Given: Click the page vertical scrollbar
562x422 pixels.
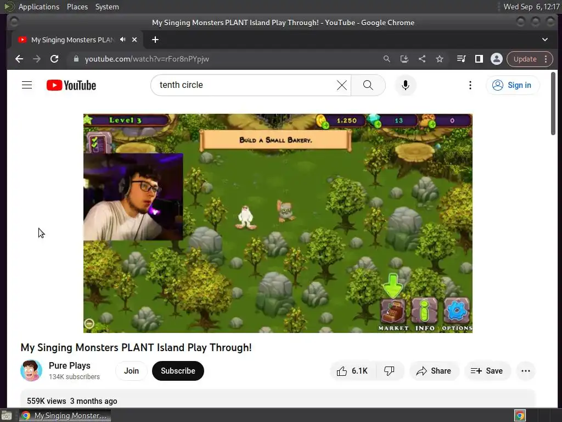Looking at the screenshot, I should point(553,104).
